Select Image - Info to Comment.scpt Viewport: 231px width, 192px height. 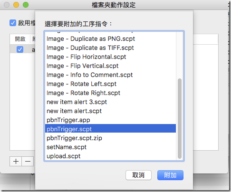(110, 75)
